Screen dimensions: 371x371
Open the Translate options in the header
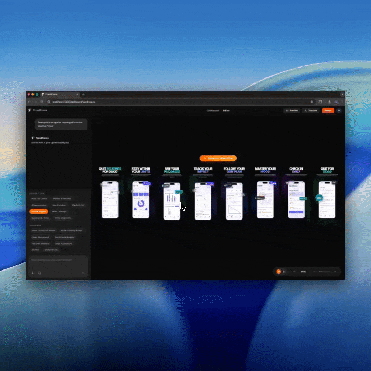pos(311,110)
